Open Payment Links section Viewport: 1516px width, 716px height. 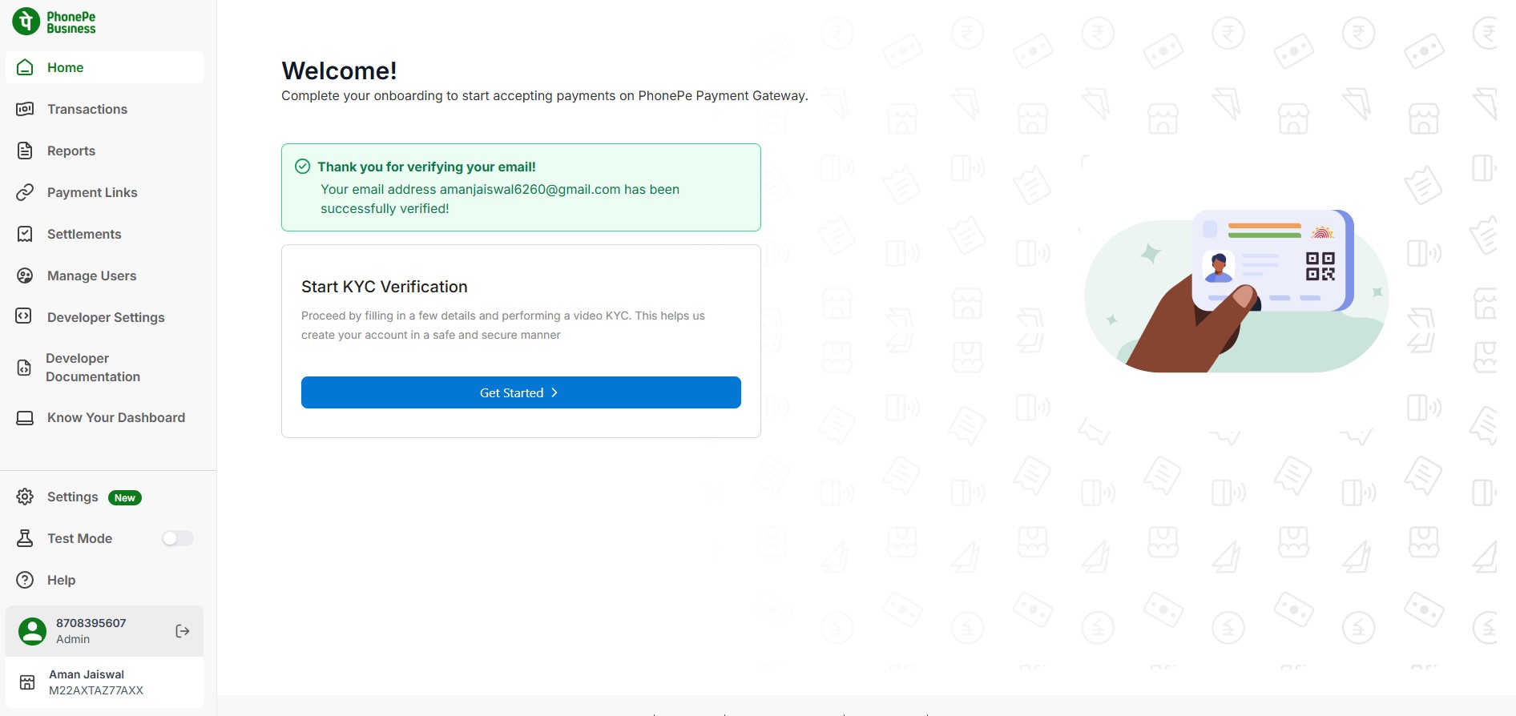click(x=104, y=192)
